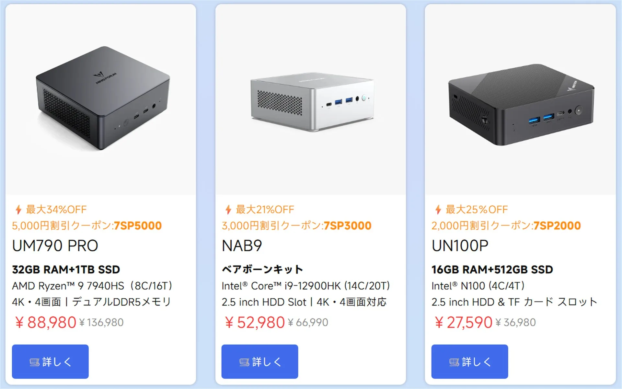
Task: Open details with UN100P 詳しく button
Action: coord(470,361)
